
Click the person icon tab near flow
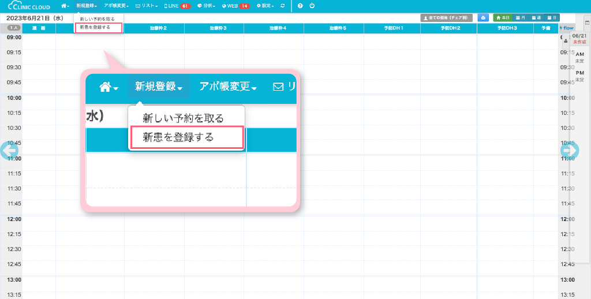(x=564, y=40)
